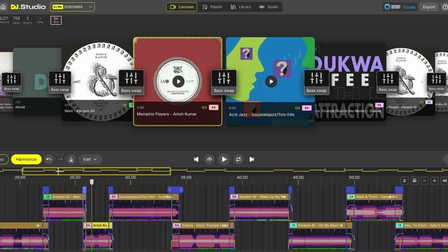Open the Edit dropdown menu
The image size is (448, 252).
click(90, 159)
